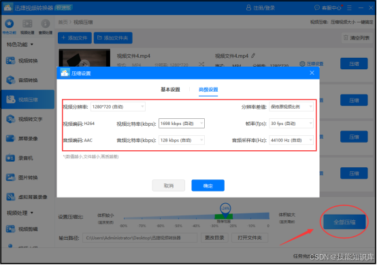Viewport: 377px width, 265px height.
Task: Click the -70% mark on the compression slider
Action: click(x=142, y=226)
